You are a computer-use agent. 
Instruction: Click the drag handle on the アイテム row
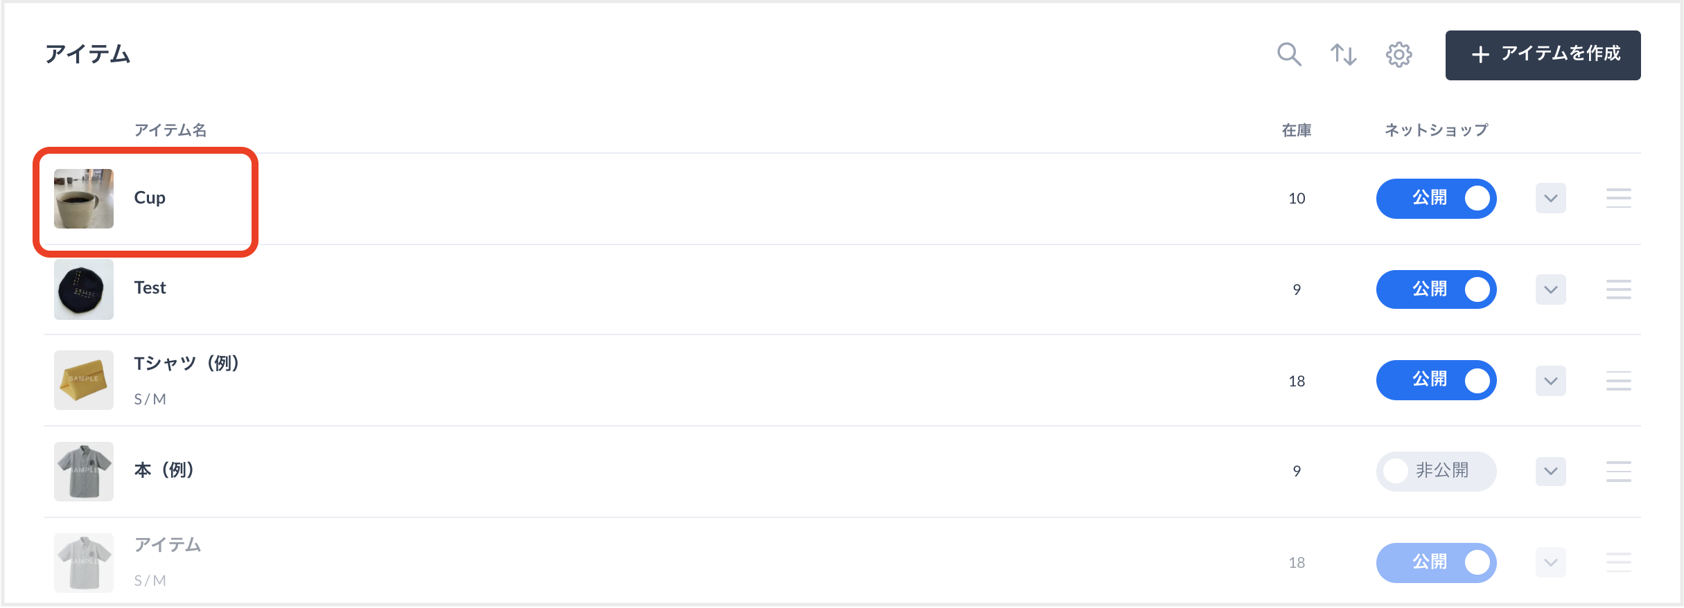pos(1618,562)
